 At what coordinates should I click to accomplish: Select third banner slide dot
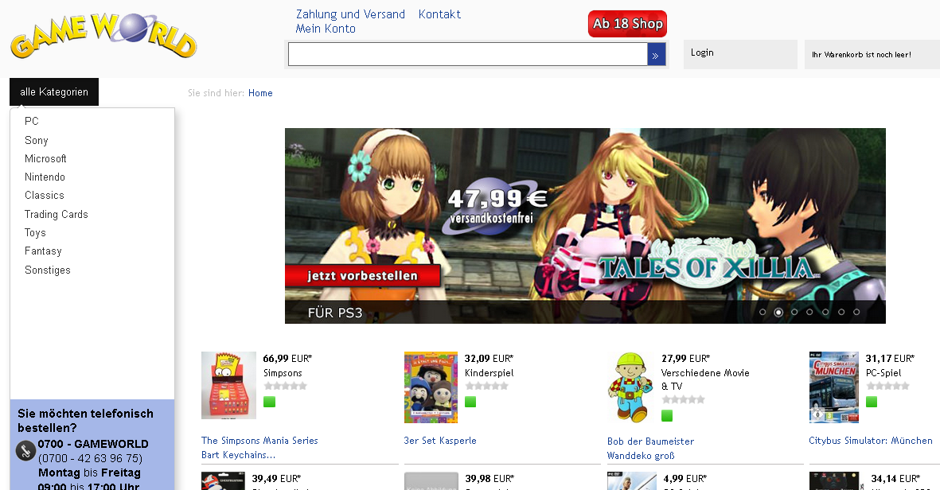point(794,312)
